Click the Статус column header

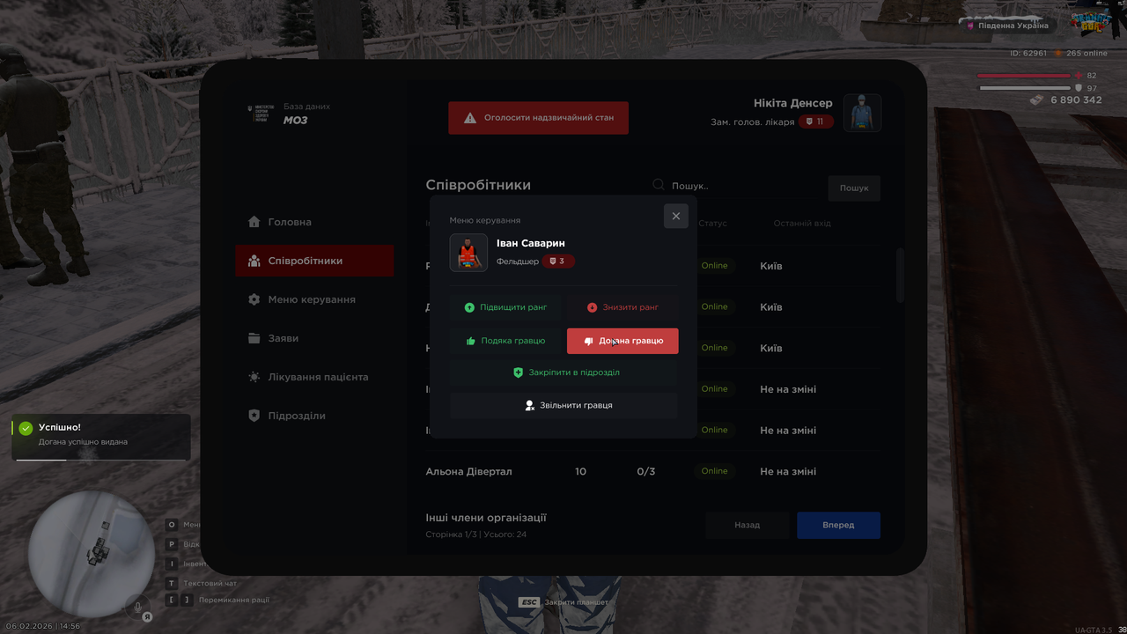tap(713, 224)
